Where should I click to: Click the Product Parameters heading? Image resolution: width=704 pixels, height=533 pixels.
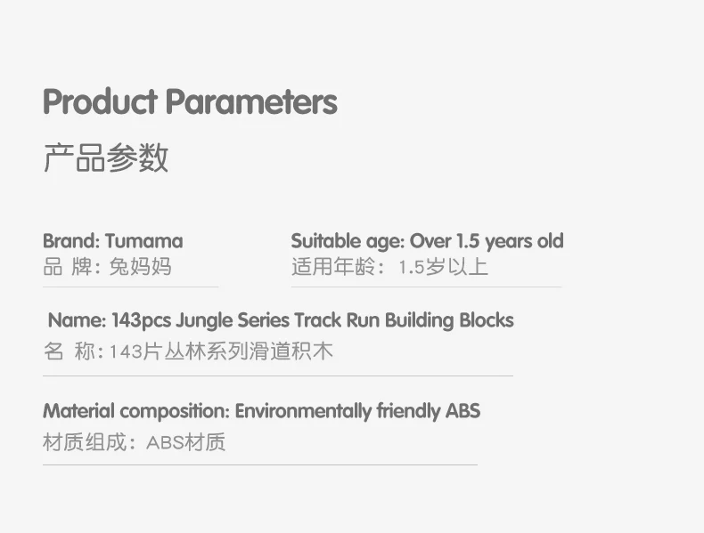tap(190, 101)
